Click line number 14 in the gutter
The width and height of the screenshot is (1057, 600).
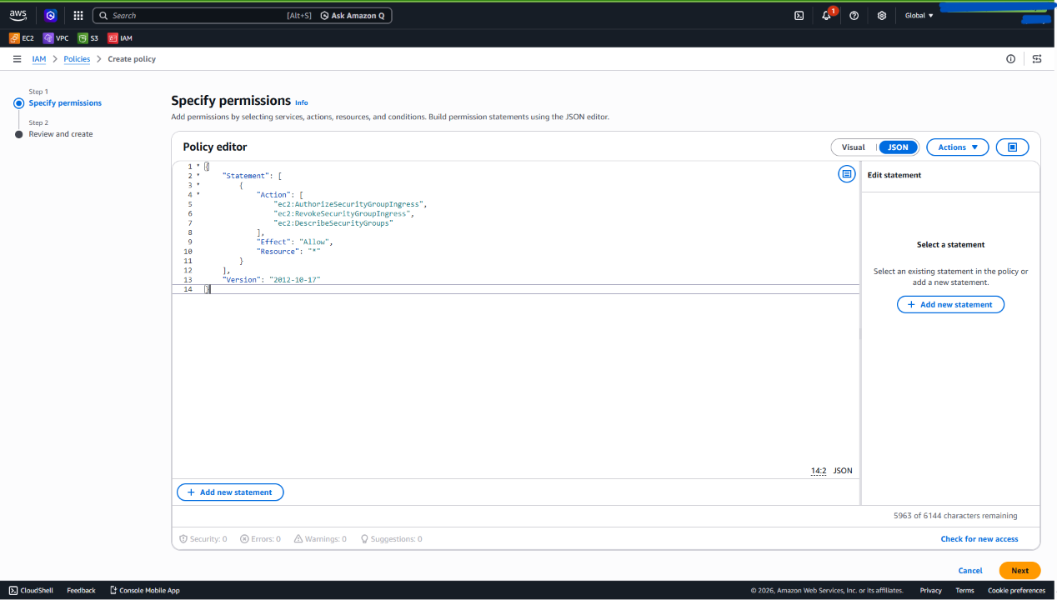tap(188, 289)
